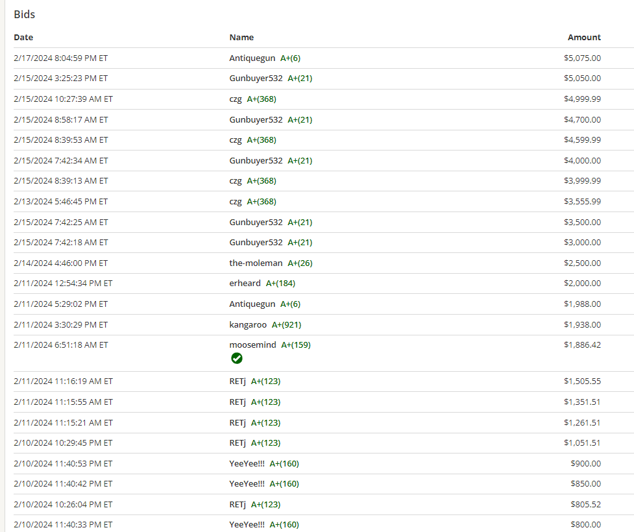Click the Bids section heading
634x532 pixels.
pos(25,14)
